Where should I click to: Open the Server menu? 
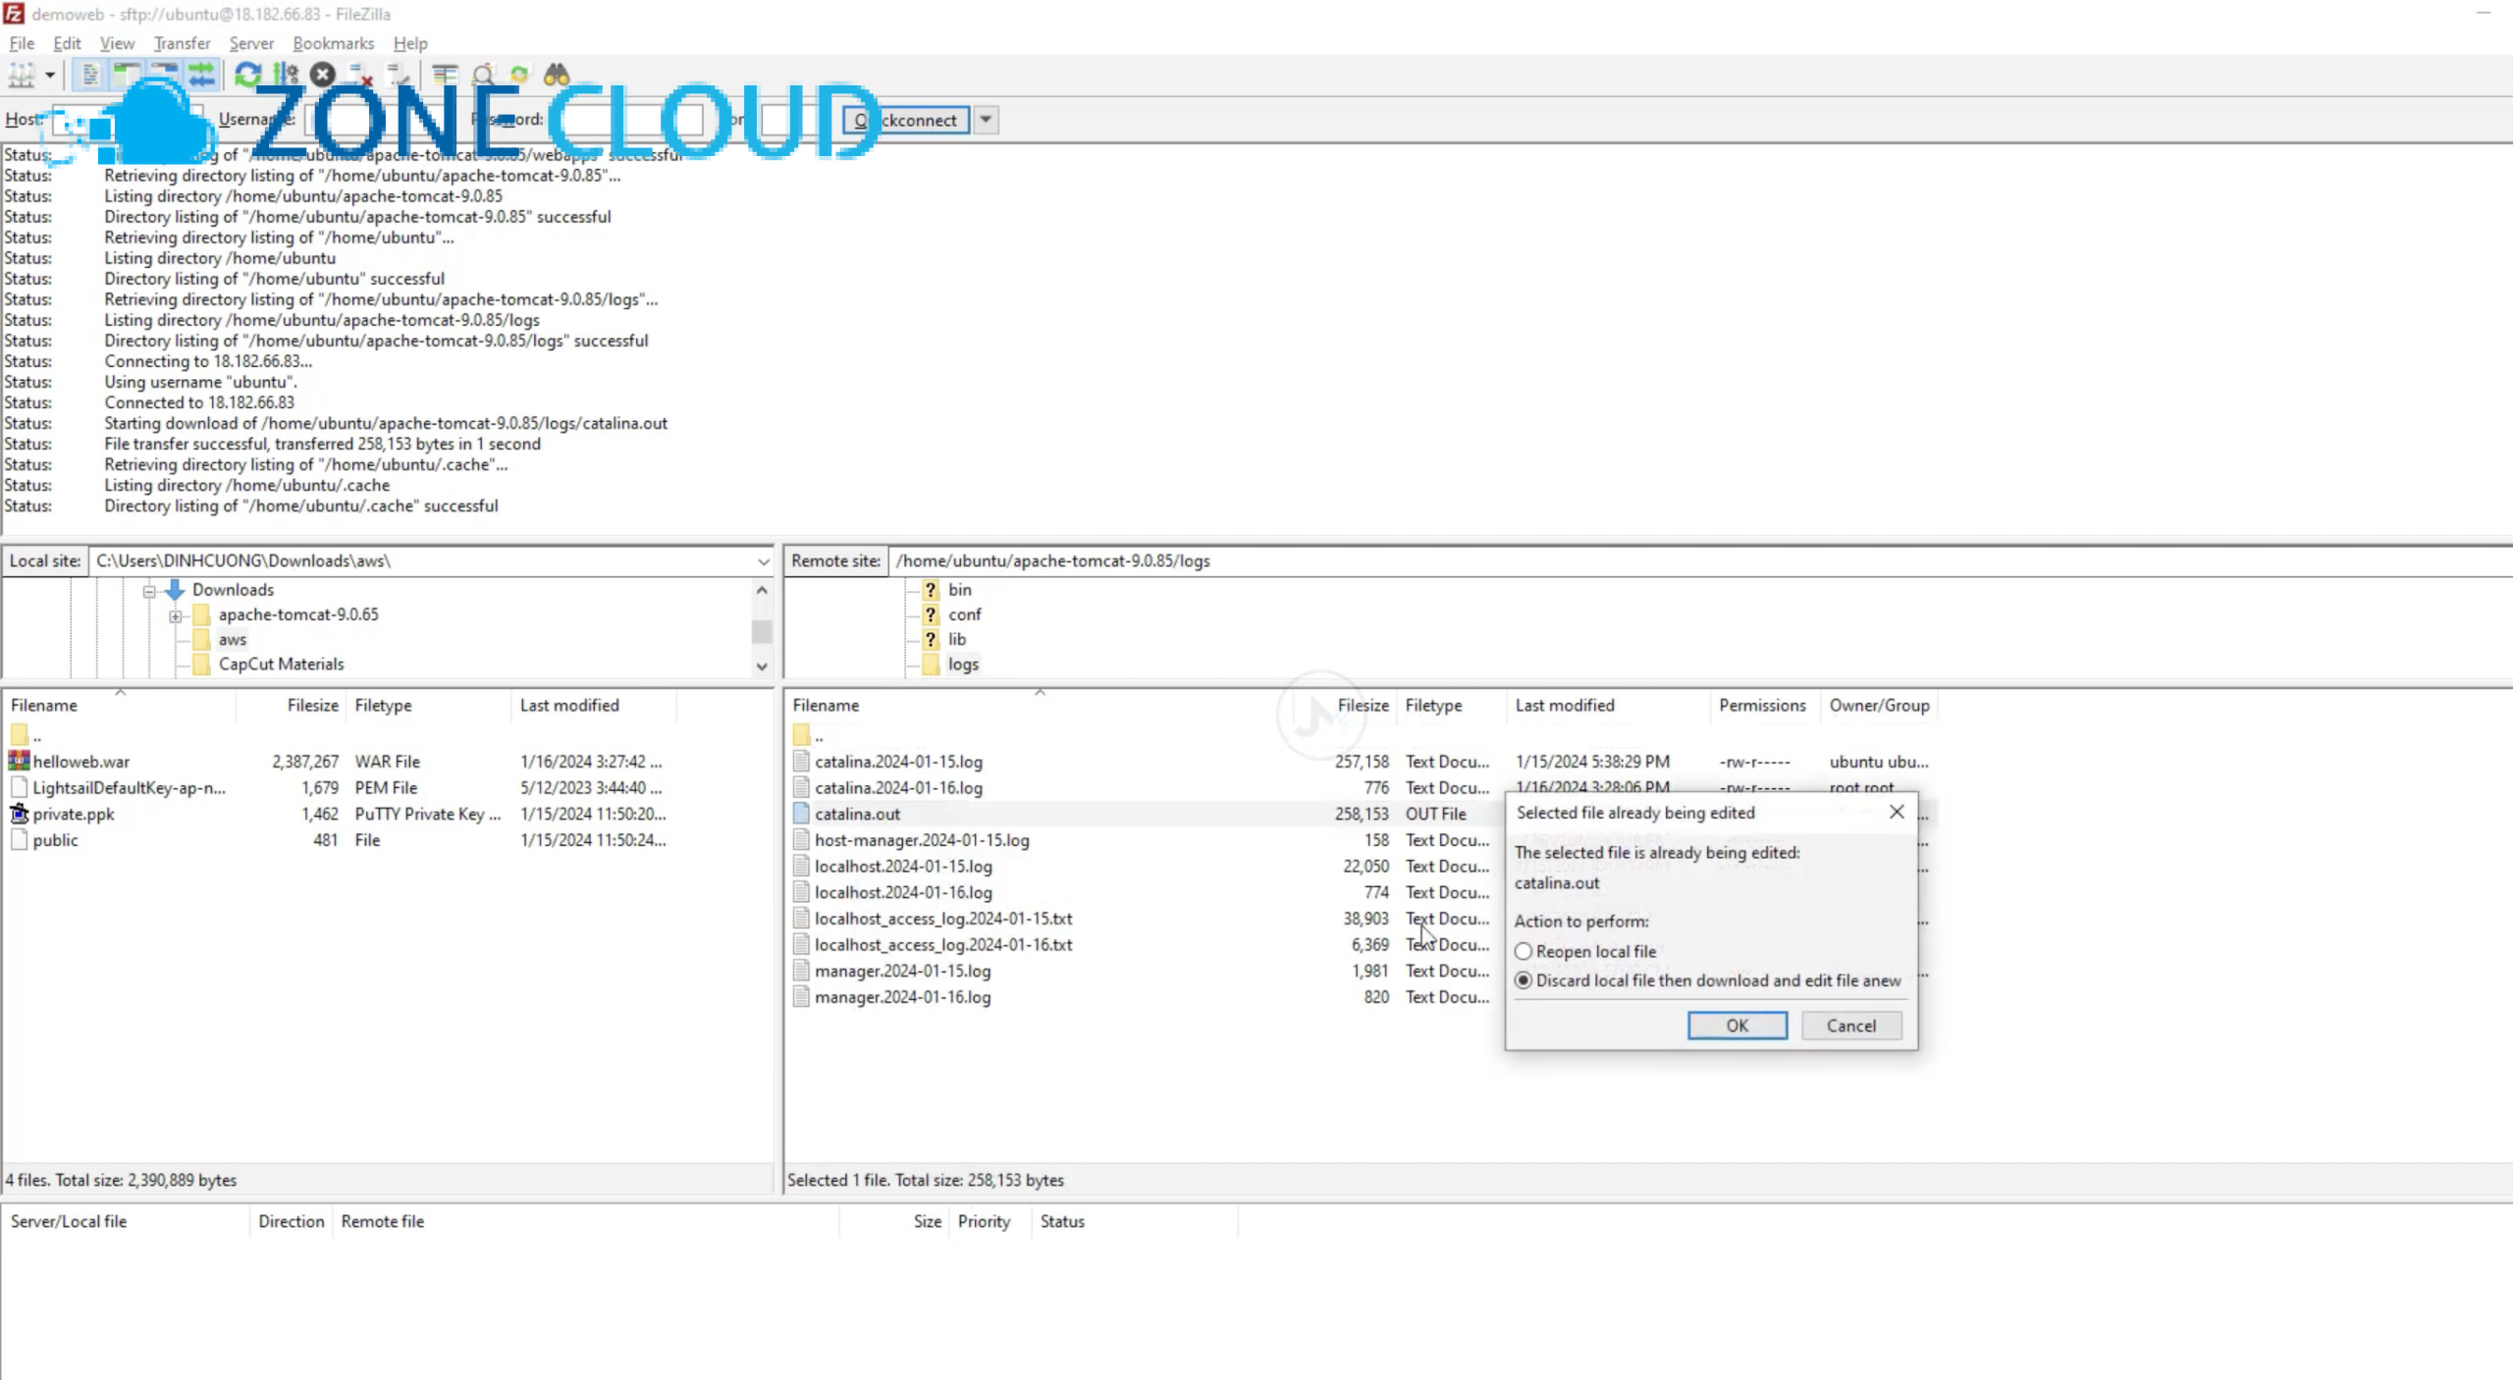251,43
